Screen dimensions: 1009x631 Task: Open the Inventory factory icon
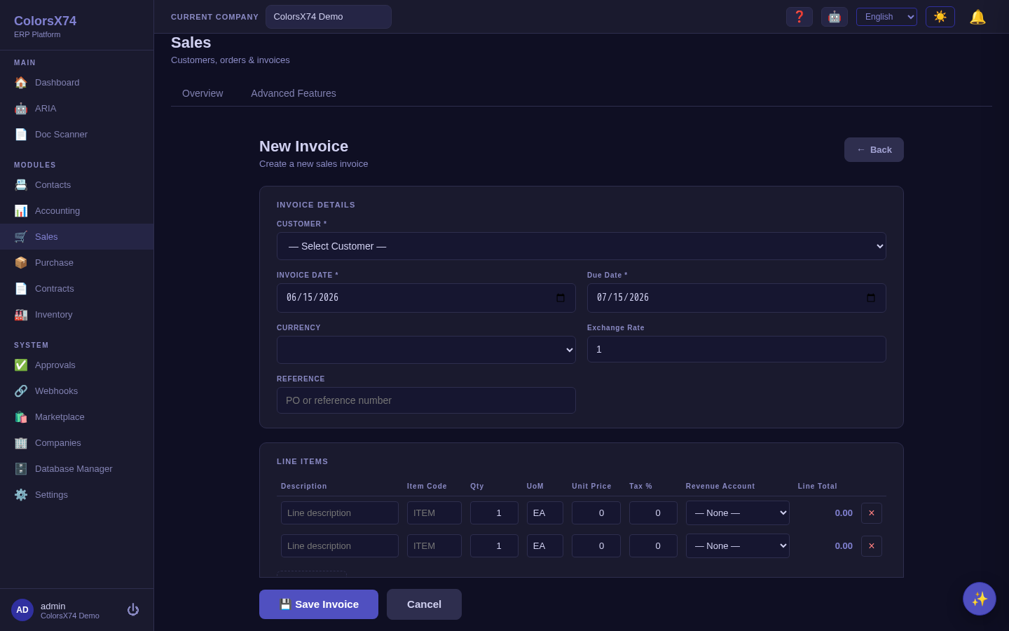pos(21,315)
